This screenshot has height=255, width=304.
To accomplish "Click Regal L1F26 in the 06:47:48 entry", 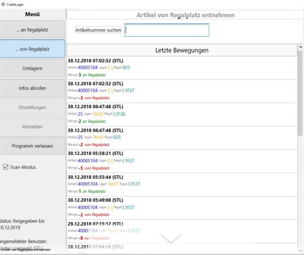I will pyautogui.click(x=119, y=114).
